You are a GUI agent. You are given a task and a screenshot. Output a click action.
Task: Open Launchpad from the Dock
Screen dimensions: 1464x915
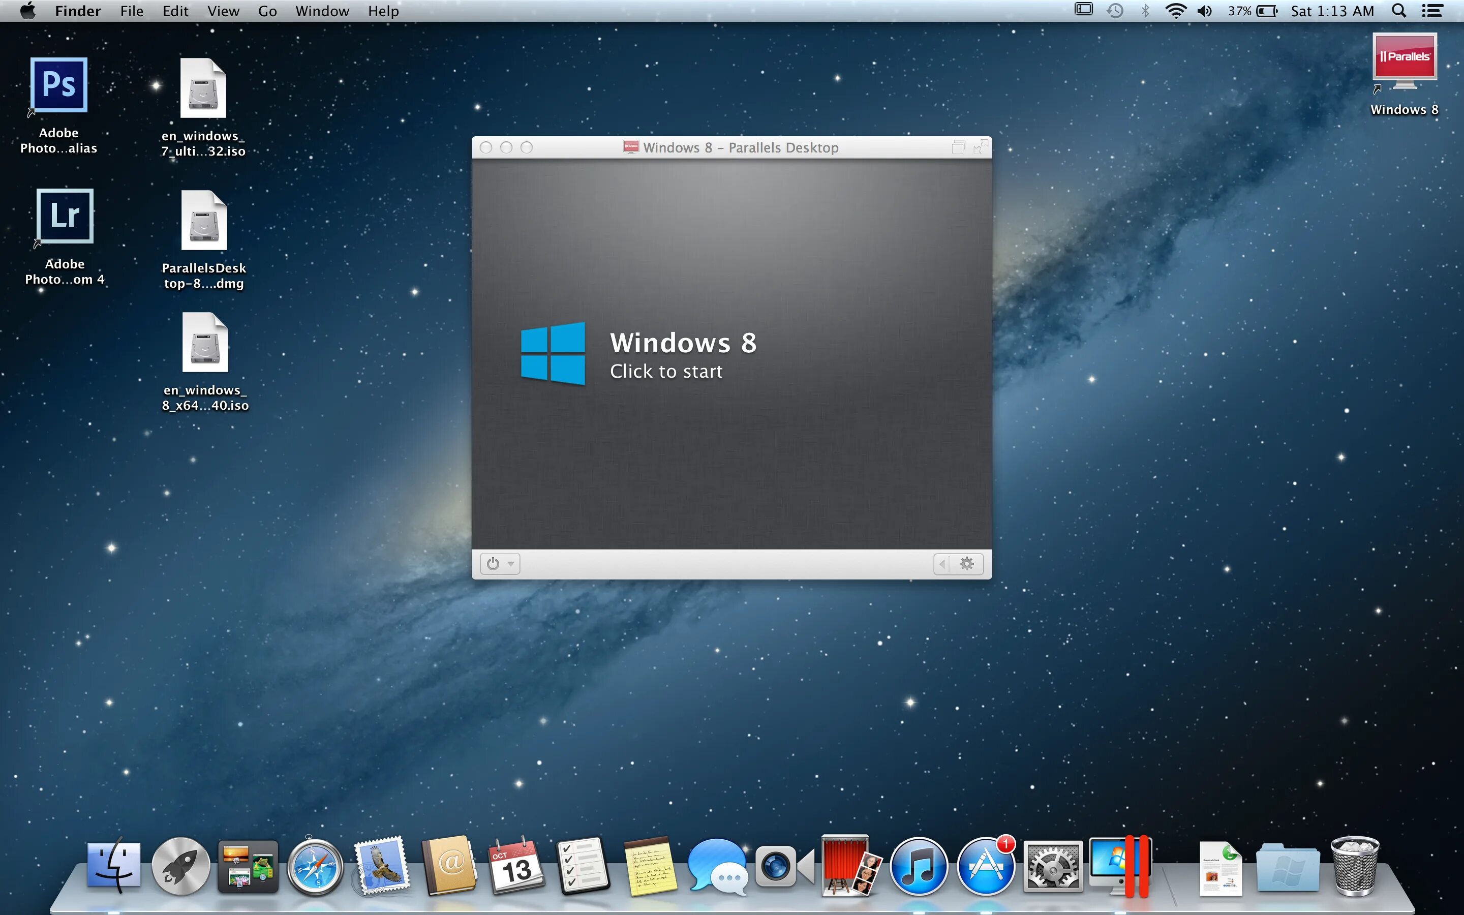[x=181, y=866]
